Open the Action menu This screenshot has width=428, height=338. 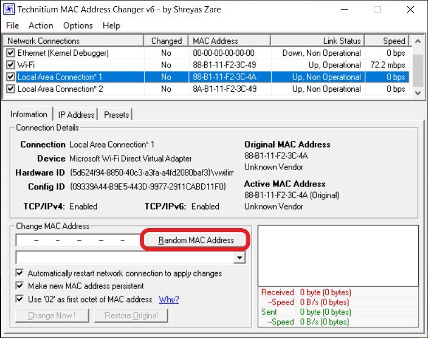click(x=41, y=25)
